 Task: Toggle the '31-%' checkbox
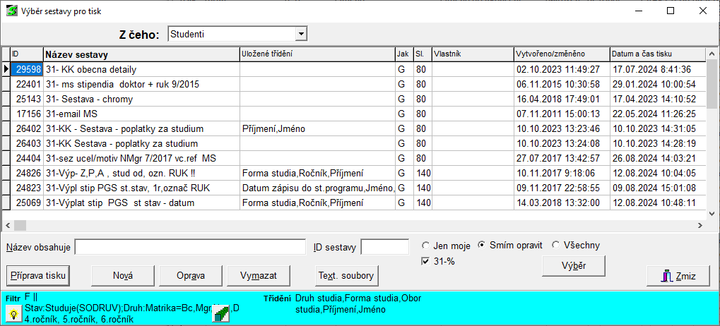[x=425, y=262]
